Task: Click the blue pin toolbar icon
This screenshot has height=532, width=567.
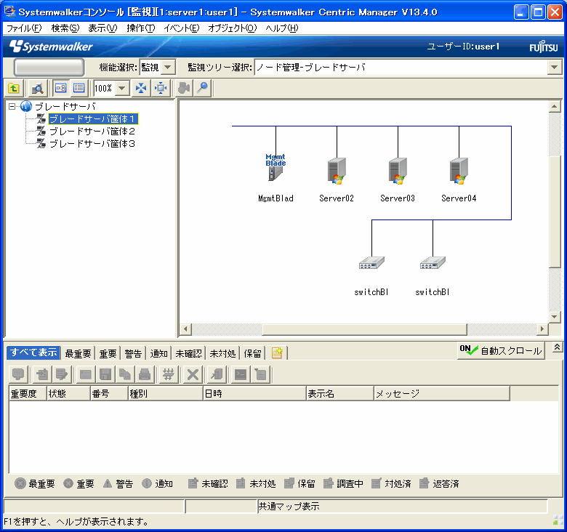Action: pyautogui.click(x=203, y=88)
